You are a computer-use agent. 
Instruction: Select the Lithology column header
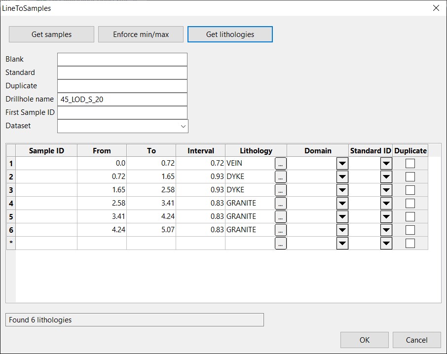click(256, 151)
